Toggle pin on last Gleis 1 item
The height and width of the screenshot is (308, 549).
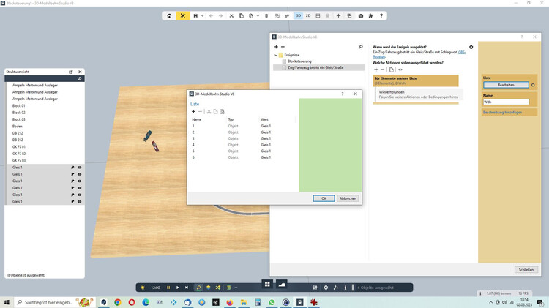pyautogui.click(x=72, y=201)
